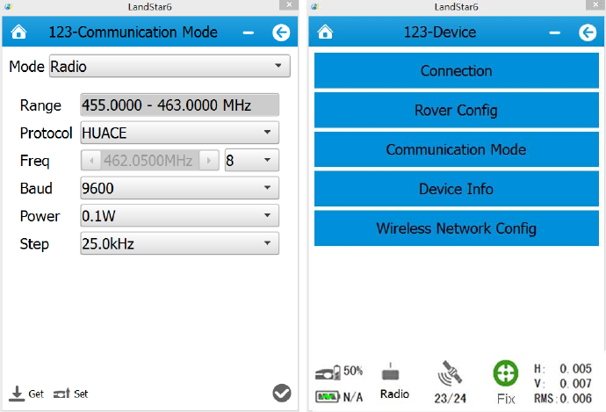
Task: Open the Rover Config menu
Action: coord(456,111)
